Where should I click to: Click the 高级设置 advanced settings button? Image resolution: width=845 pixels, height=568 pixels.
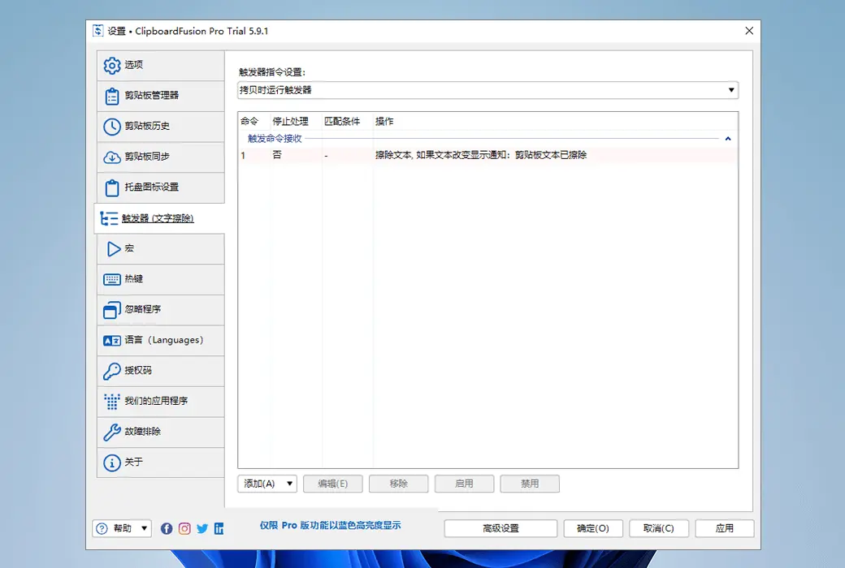(500, 528)
